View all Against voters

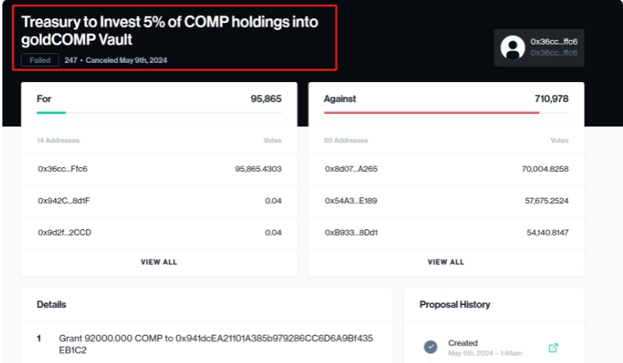pyautogui.click(x=446, y=262)
